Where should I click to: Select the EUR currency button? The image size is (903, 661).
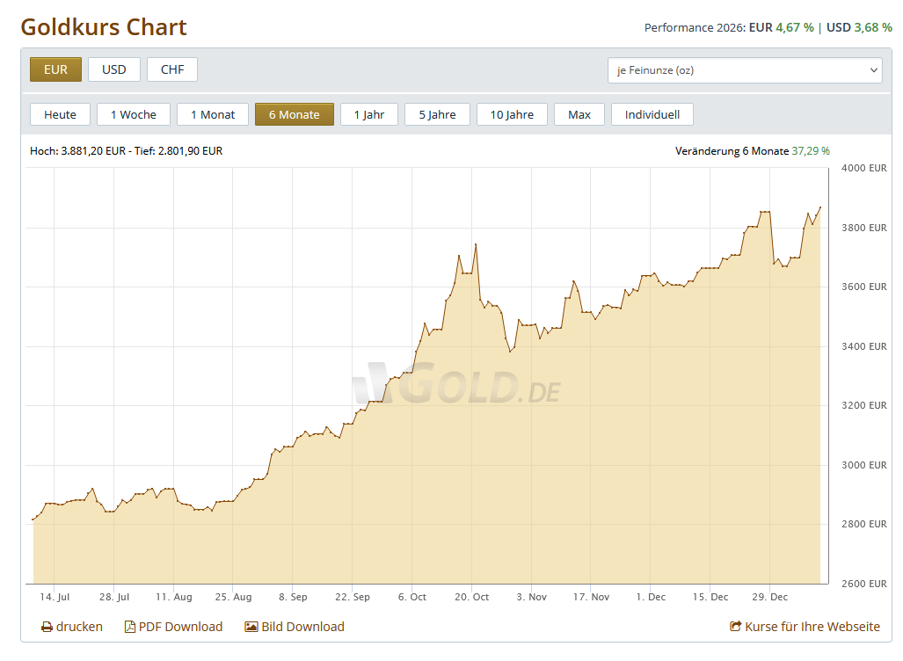pyautogui.click(x=56, y=69)
